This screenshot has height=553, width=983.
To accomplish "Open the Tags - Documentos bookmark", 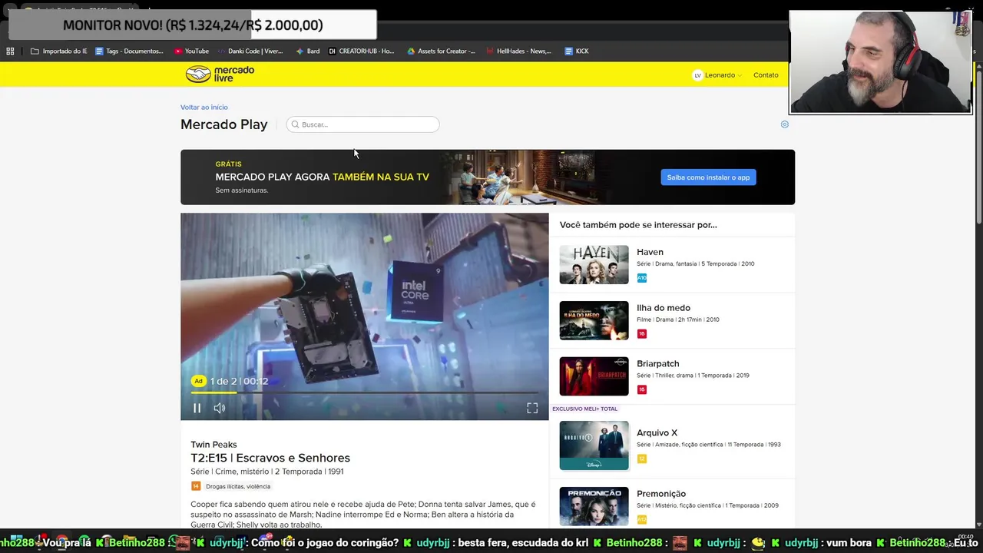I will 129,51.
